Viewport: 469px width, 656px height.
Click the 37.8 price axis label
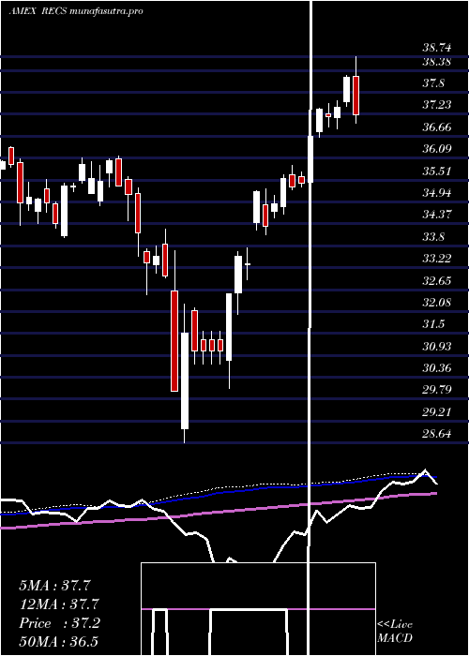(x=433, y=83)
